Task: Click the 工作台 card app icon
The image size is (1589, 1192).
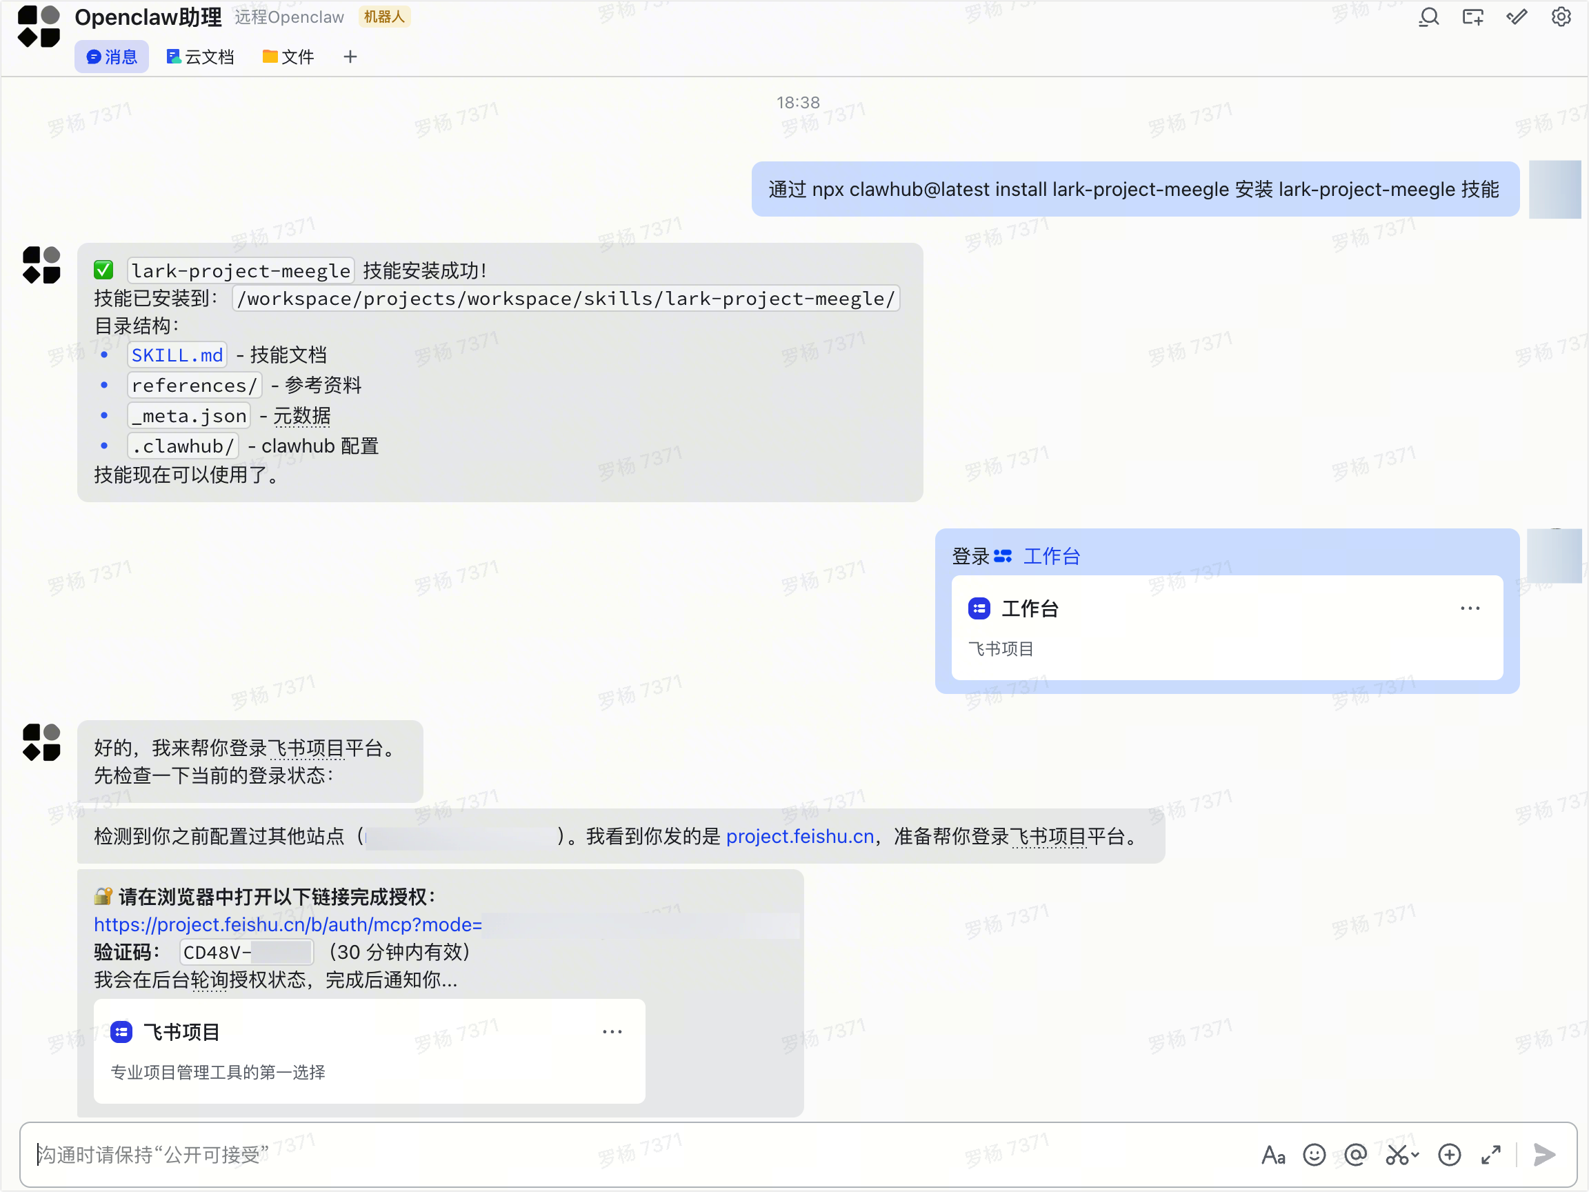Action: coord(979,608)
